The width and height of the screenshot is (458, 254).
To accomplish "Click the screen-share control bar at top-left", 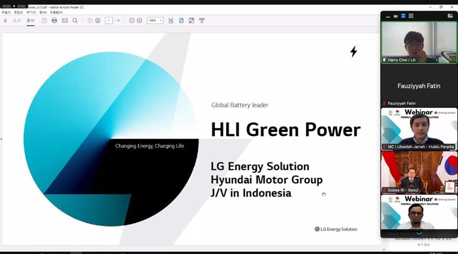I will tap(14, 6).
